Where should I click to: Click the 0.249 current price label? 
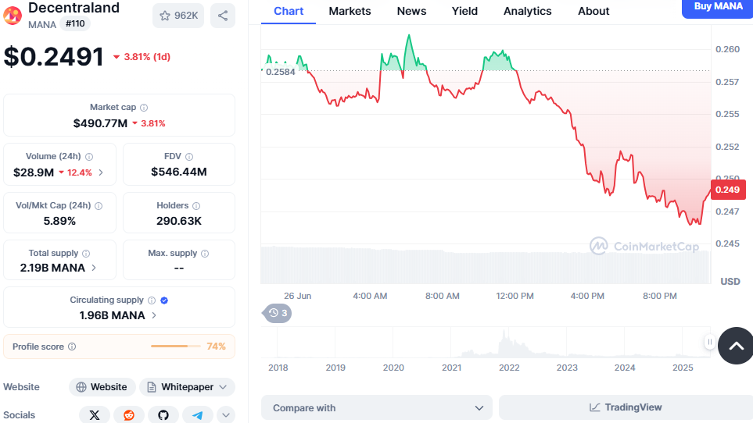[727, 190]
